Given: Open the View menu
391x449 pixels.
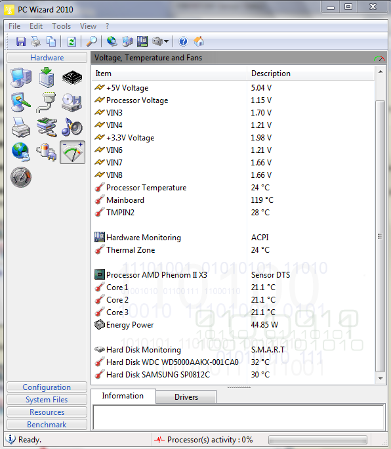Looking at the screenshot, I should 88,26.
